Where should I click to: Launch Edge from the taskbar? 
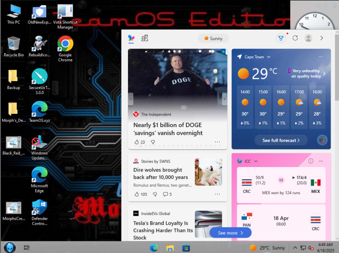(154, 248)
